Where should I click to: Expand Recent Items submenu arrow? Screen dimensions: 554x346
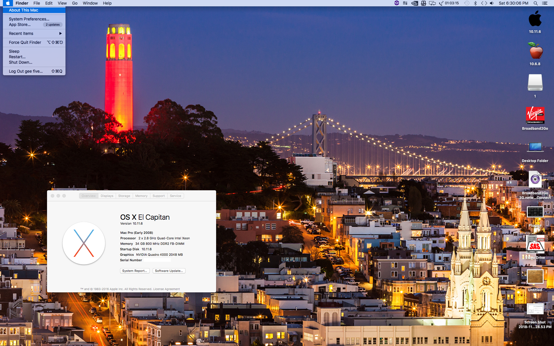(60, 33)
